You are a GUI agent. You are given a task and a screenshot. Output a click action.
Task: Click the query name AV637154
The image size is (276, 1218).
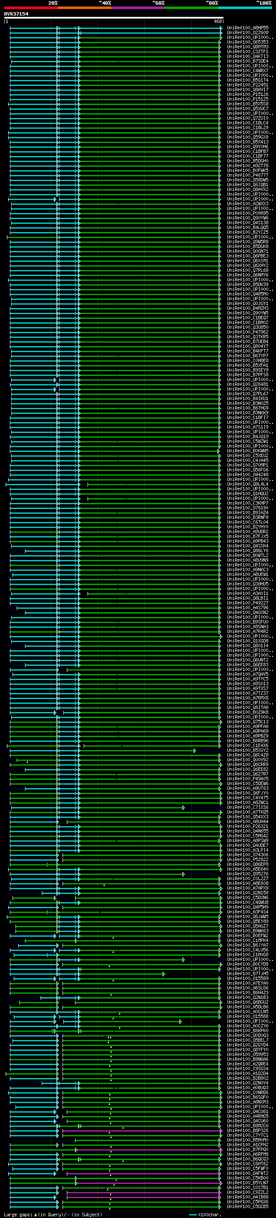tap(16, 14)
